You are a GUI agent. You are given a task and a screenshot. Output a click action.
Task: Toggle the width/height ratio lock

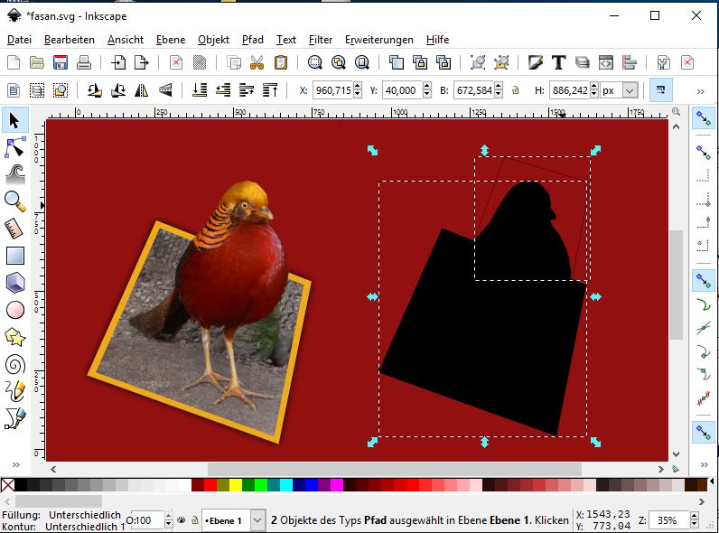click(516, 90)
